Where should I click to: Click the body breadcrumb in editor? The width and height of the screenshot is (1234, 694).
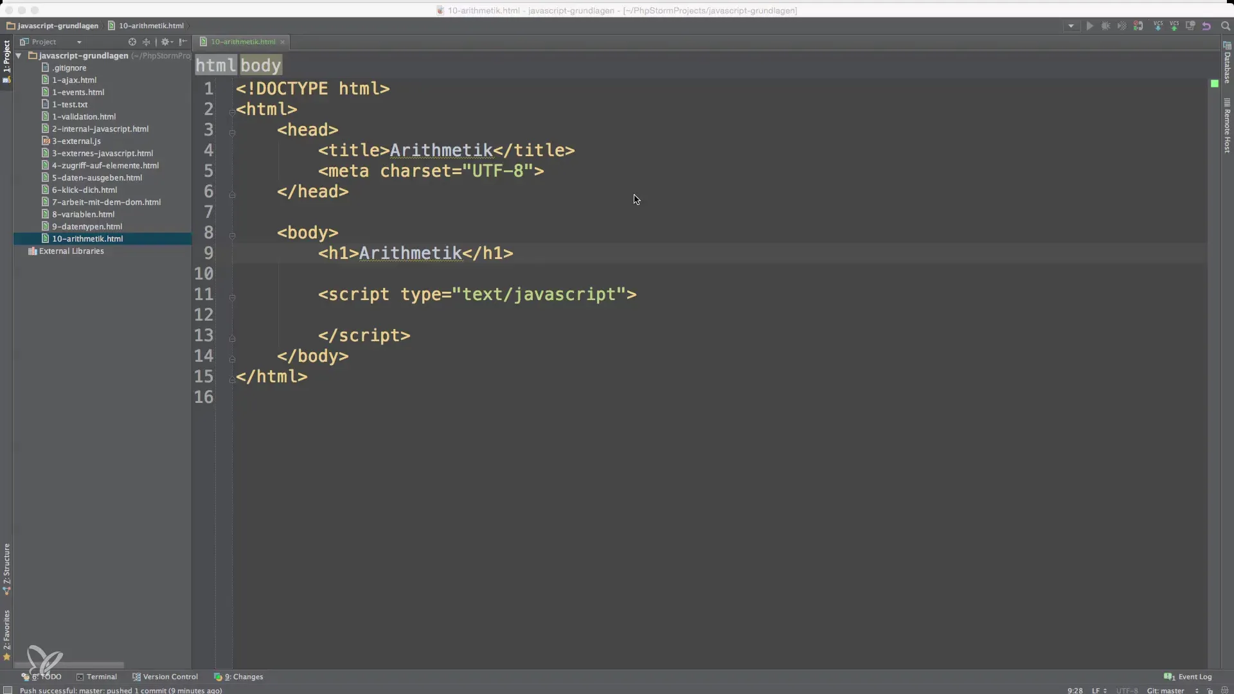261,65
